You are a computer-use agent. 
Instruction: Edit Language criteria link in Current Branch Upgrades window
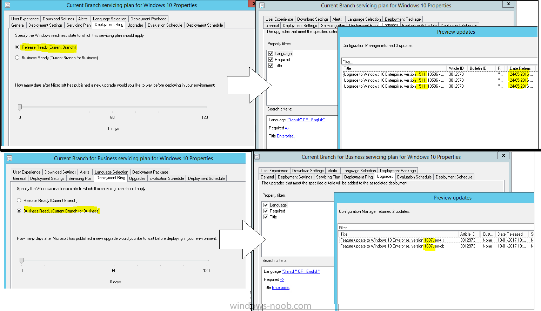(306, 120)
